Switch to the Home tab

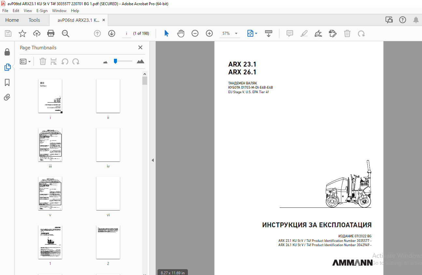(x=12, y=20)
